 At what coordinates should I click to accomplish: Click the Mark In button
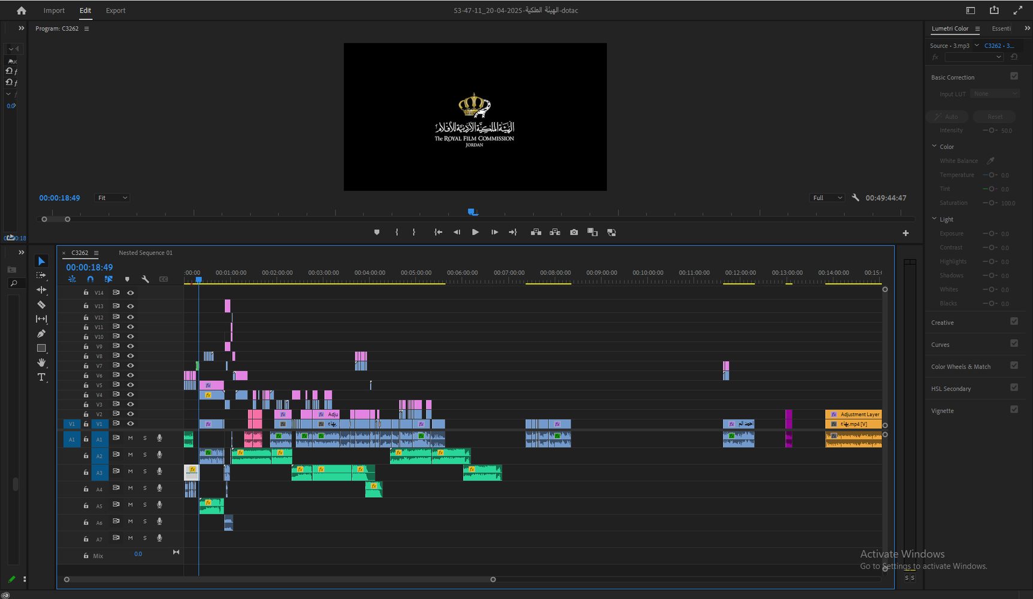click(397, 232)
